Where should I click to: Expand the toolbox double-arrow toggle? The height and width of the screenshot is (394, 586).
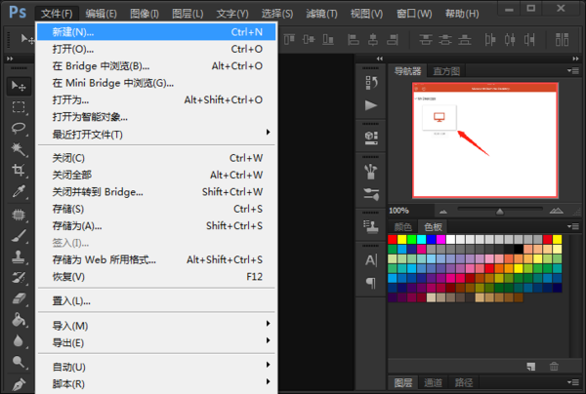point(10,59)
